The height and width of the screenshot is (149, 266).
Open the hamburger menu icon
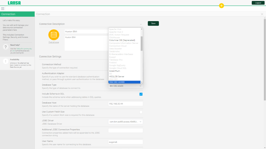[3, 9]
